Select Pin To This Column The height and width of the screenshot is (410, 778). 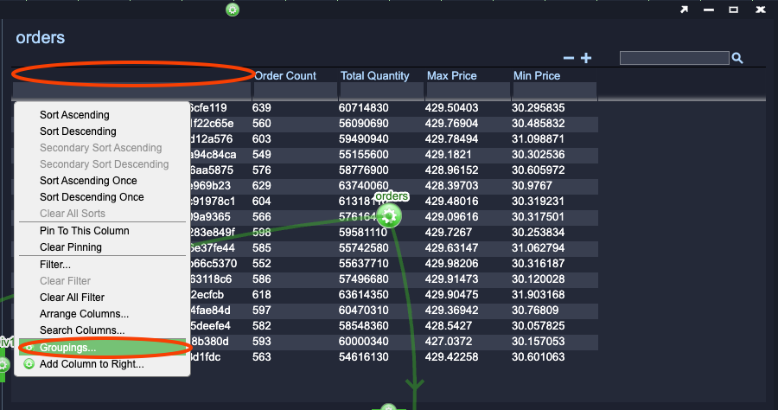(x=84, y=231)
